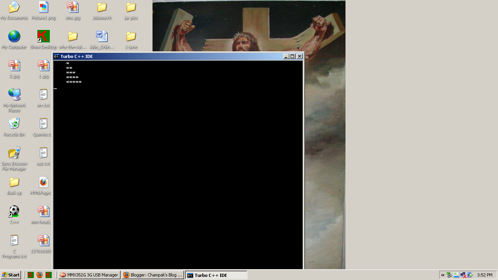
Task: Click the Turbo C++ IDE taskbar button
Action: coord(216,275)
